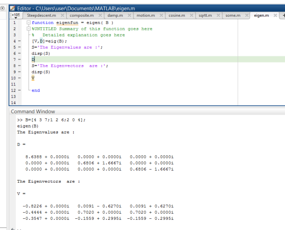
Task: Set a breakpoint on line 9
Action: coord(19,72)
